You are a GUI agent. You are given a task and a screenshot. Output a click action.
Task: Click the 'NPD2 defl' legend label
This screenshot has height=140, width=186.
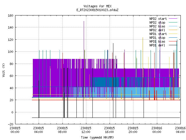pos(157,30)
